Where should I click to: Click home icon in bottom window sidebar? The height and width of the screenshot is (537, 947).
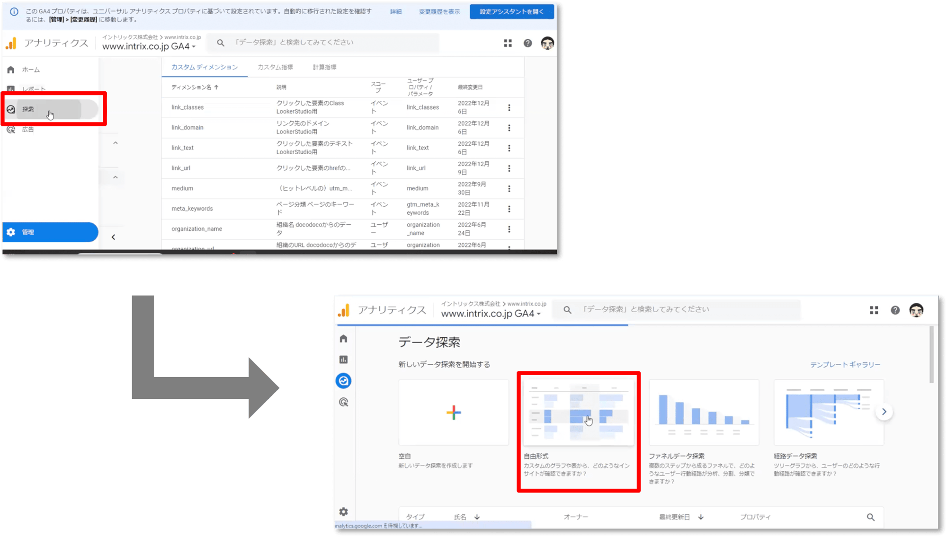tap(344, 339)
